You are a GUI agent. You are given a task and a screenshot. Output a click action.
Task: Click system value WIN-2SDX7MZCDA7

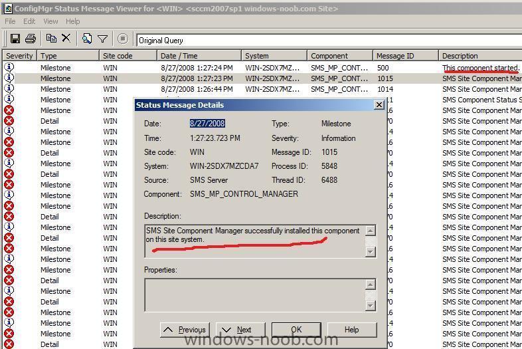coord(224,166)
